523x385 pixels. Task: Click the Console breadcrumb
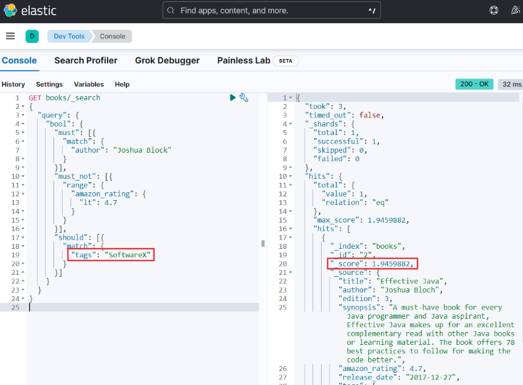[x=113, y=36]
